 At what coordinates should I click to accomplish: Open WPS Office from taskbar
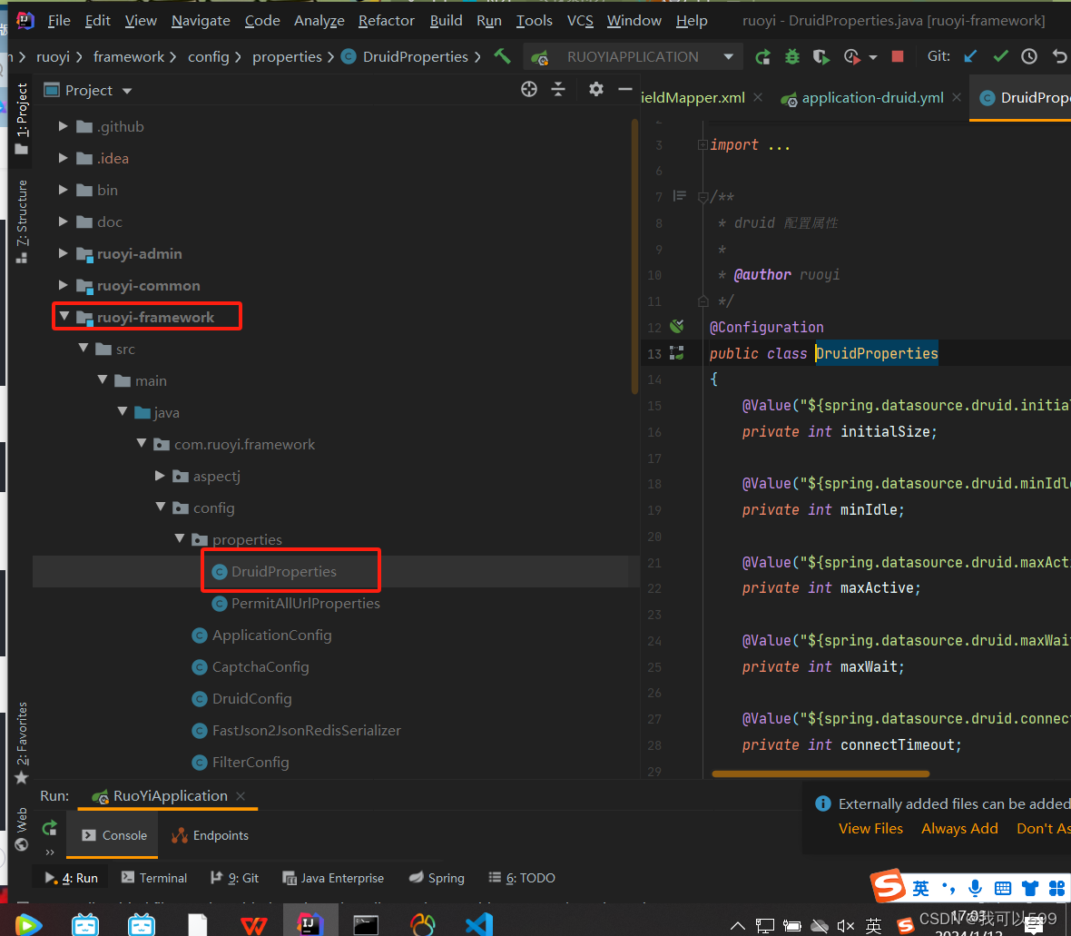(254, 926)
